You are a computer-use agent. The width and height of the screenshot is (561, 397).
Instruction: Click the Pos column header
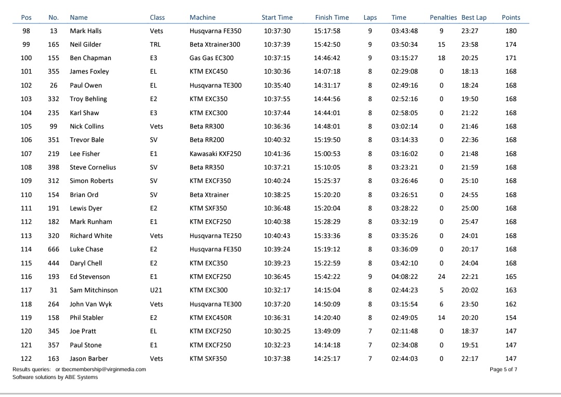pyautogui.click(x=26, y=18)
